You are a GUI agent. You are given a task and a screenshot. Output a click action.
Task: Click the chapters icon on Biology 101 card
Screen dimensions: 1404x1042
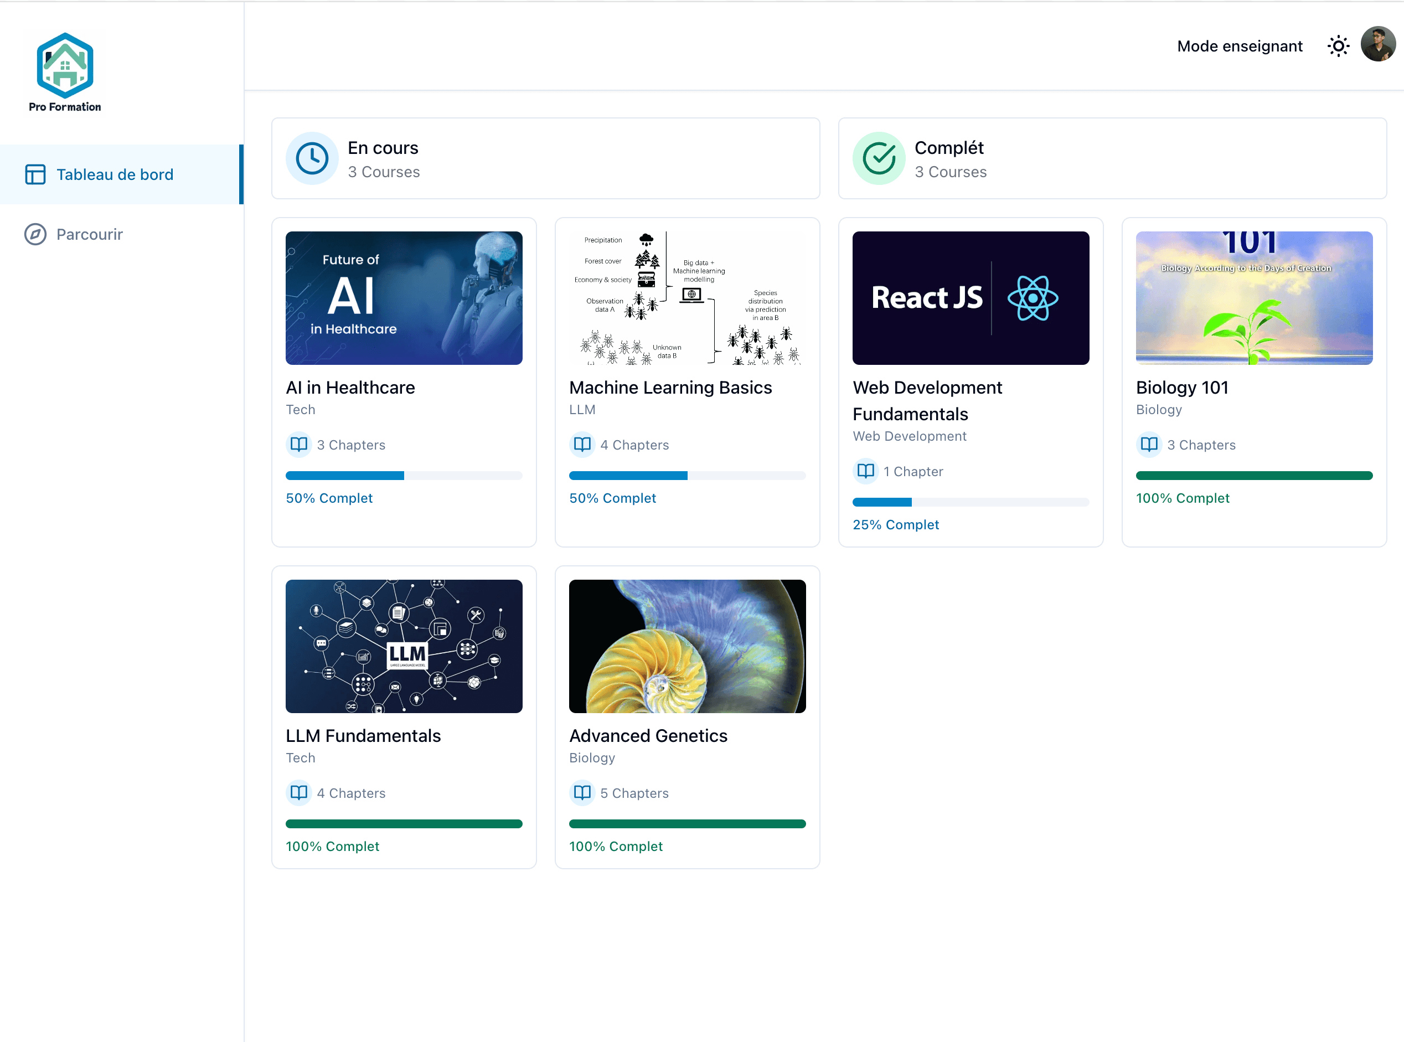tap(1149, 445)
